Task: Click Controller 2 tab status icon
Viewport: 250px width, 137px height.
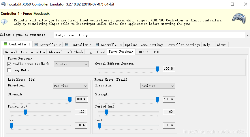Action: pyautogui.click(x=36, y=45)
